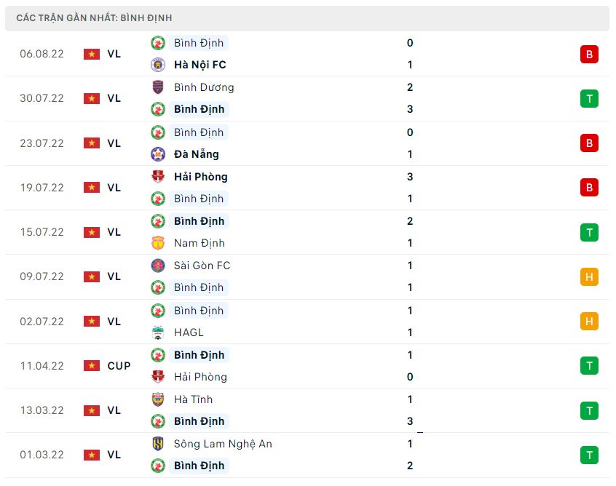Click the 19.07.22 match date

coord(42,188)
